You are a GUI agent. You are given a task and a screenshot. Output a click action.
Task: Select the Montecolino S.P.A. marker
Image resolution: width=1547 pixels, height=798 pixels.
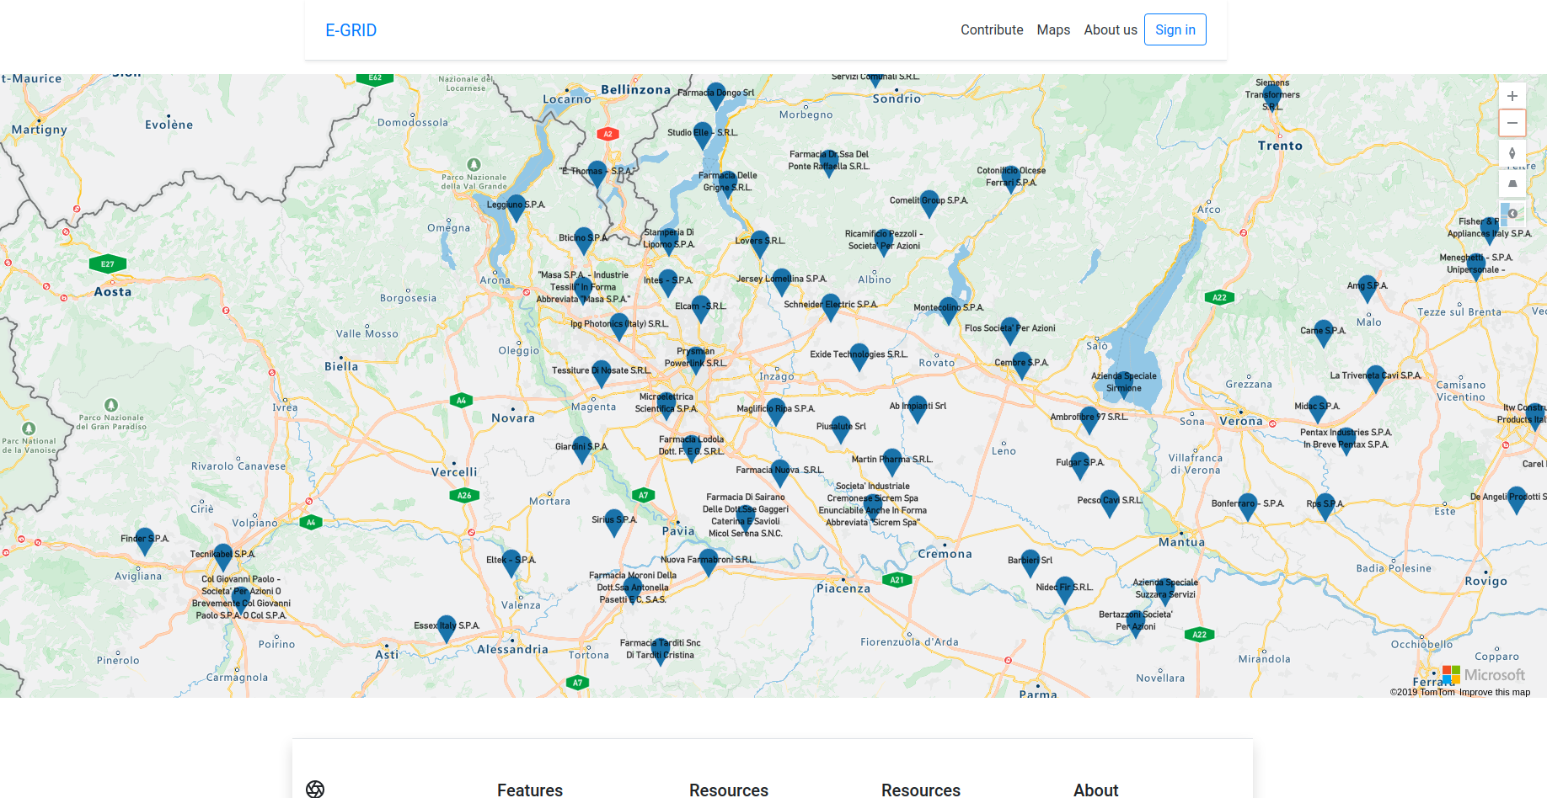coord(949,311)
